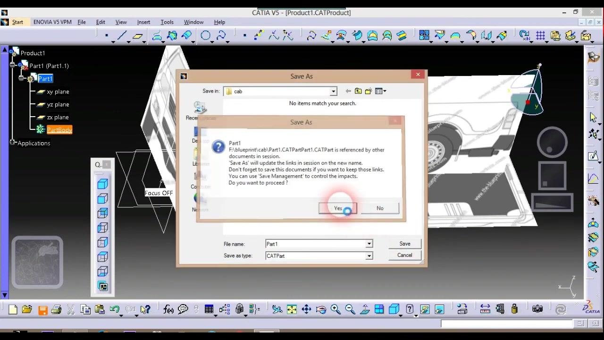Expand the Applications tree node
The image size is (604, 340).
(x=13, y=143)
